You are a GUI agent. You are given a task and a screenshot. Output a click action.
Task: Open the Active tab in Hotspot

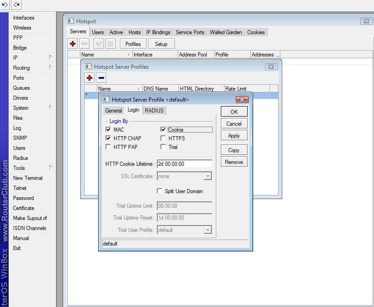point(116,32)
